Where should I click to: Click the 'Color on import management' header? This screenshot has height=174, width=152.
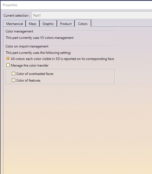(x=27, y=46)
